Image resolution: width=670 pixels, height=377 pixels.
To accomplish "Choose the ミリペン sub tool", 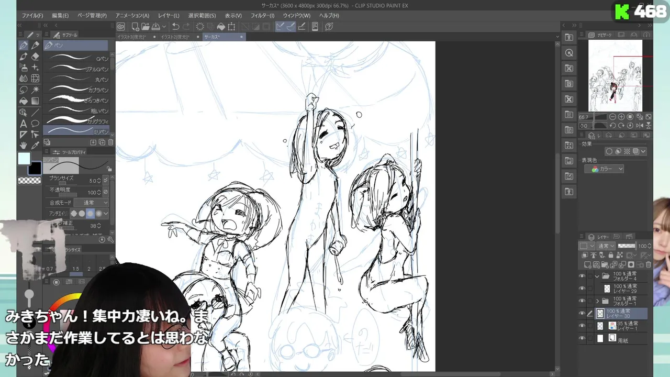I will click(77, 131).
